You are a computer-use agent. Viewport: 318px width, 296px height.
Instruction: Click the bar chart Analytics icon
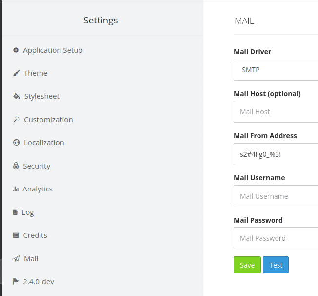point(16,189)
